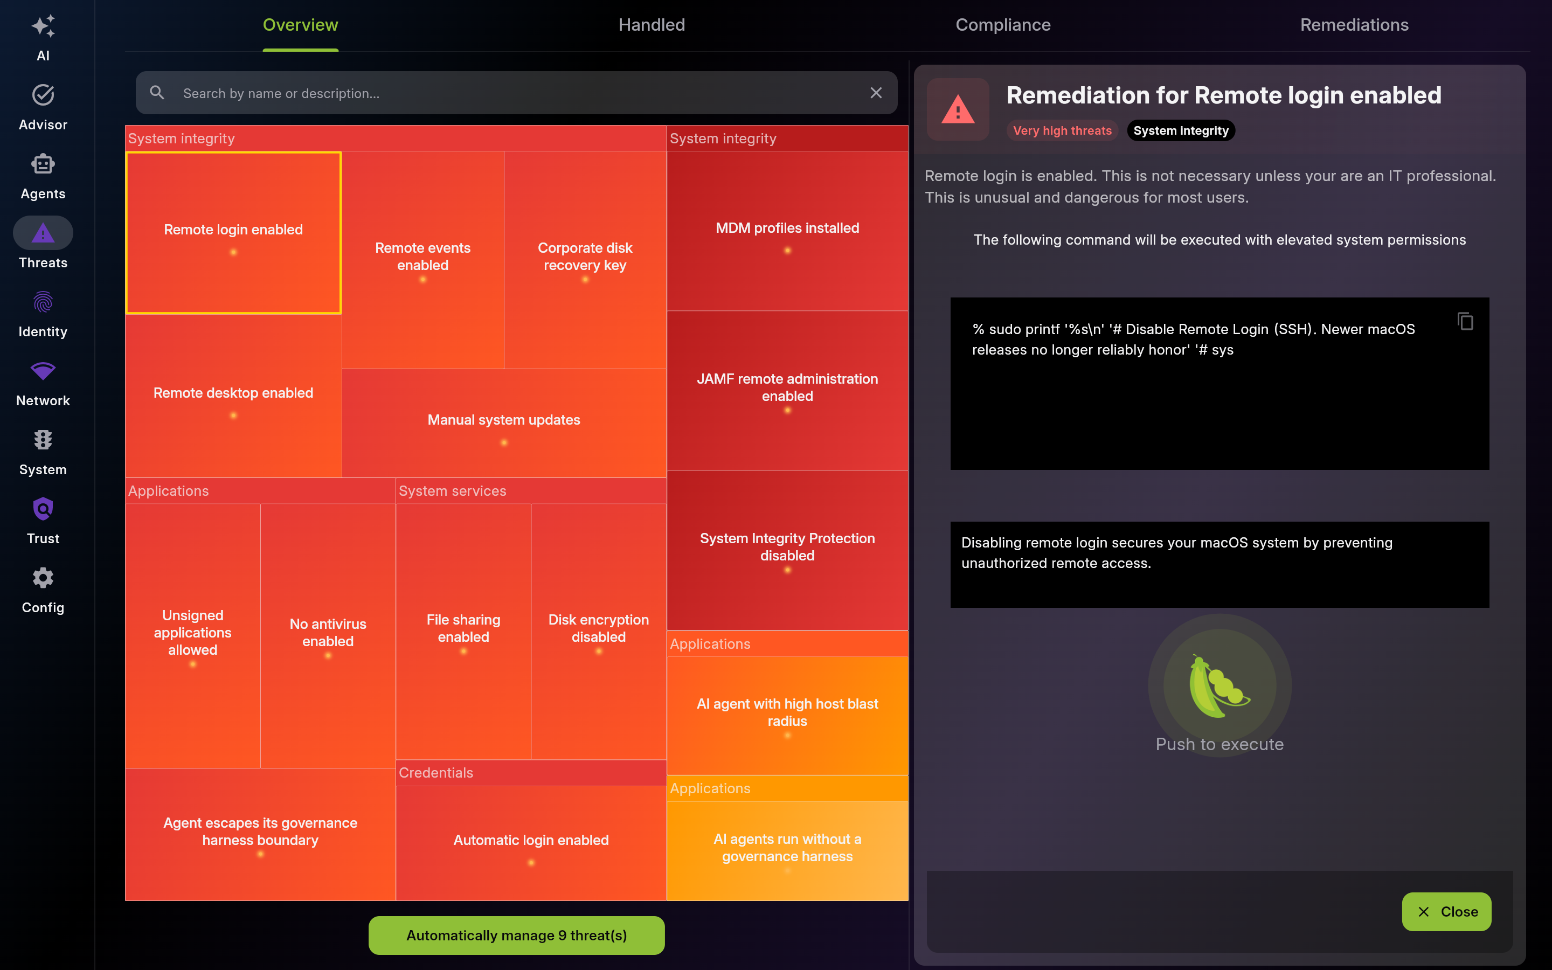Select the No antivirus enabled tile
1552x970 pixels.
coord(328,636)
